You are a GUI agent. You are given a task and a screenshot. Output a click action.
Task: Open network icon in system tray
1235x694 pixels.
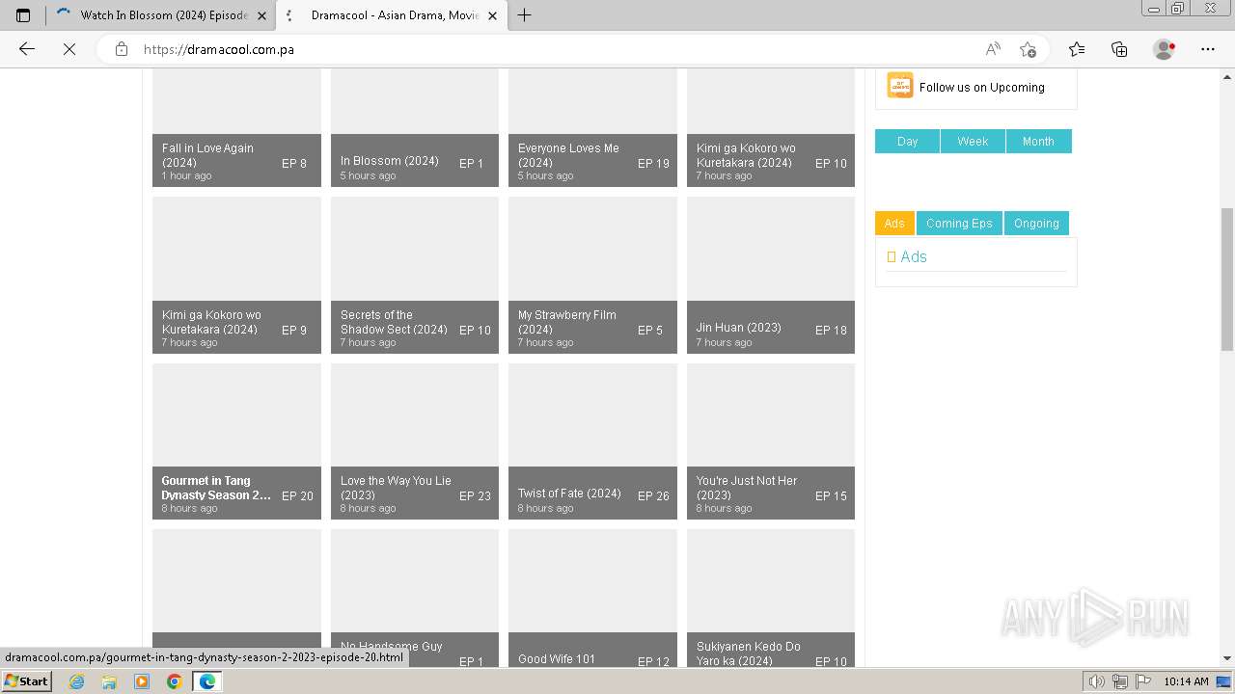click(x=1119, y=681)
